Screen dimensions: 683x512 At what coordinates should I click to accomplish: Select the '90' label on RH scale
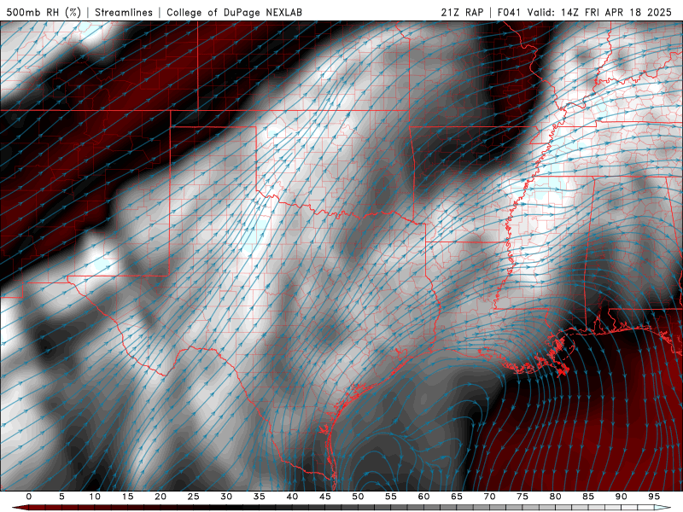pos(621,497)
